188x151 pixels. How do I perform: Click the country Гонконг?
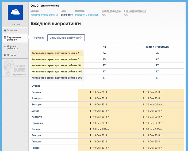(x=36, y=148)
